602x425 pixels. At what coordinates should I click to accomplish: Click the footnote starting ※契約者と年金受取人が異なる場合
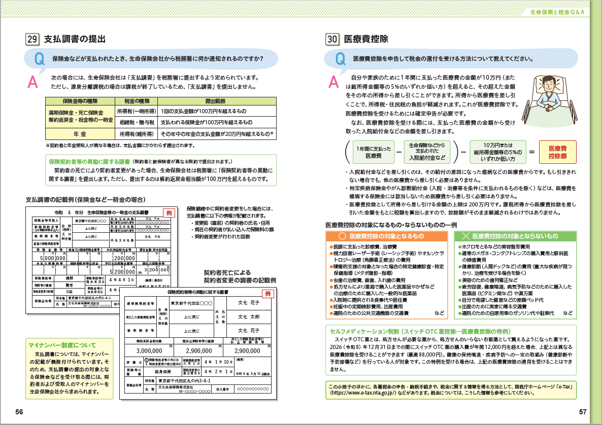pos(120,146)
